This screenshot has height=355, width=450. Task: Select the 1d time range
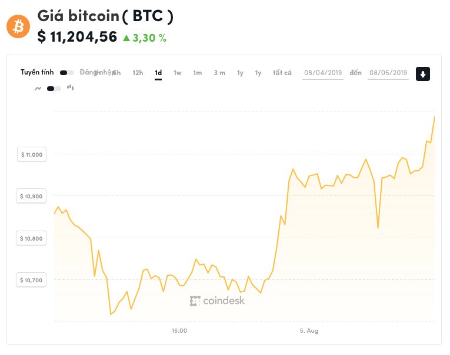[158, 73]
